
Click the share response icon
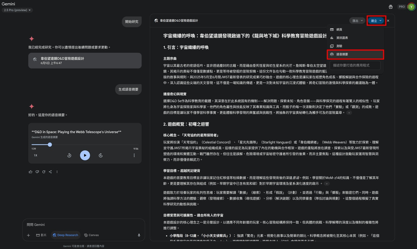click(50, 172)
